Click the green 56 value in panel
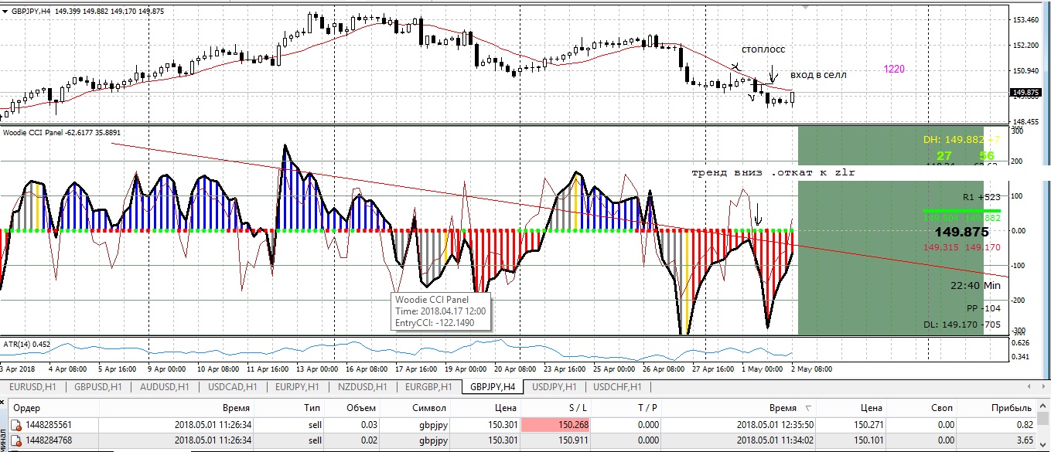 [x=986, y=156]
